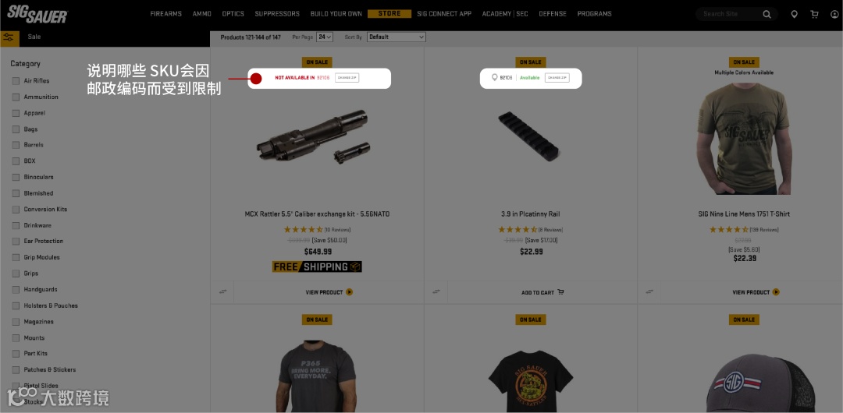Image resolution: width=843 pixels, height=413 pixels.
Task: Open the store locator pin icon
Action: (x=794, y=15)
